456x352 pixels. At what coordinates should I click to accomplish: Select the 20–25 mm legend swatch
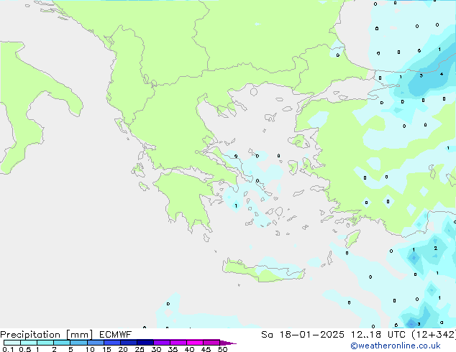(129, 343)
